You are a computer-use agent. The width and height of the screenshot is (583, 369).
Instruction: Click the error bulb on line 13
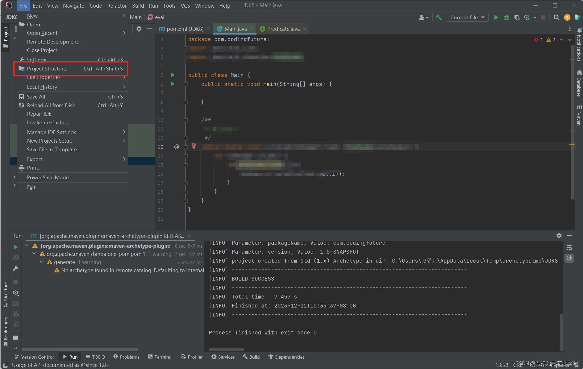[x=194, y=146]
